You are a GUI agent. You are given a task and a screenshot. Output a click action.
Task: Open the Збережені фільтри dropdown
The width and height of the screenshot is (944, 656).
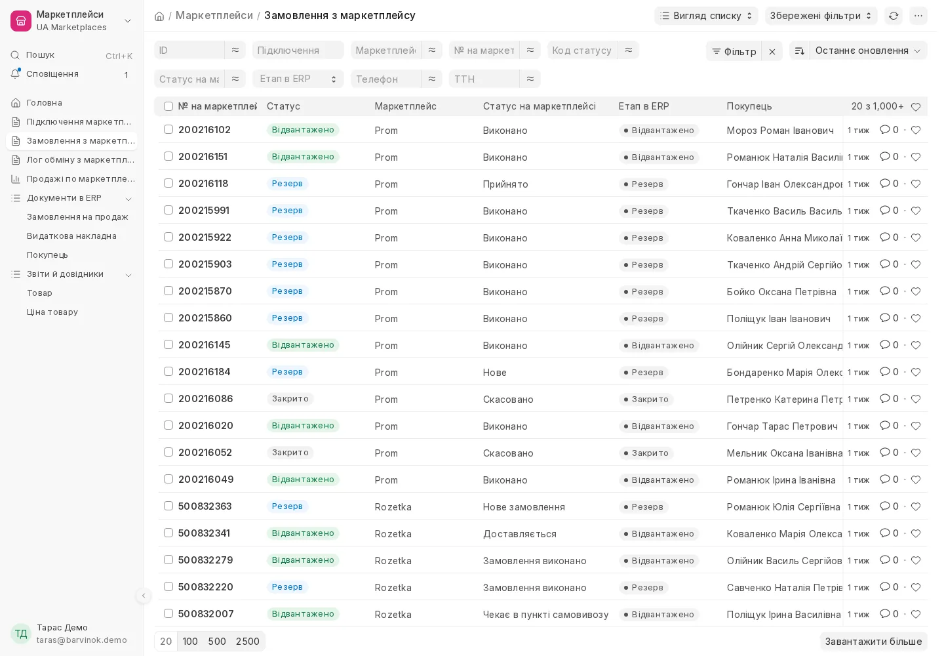coord(821,16)
